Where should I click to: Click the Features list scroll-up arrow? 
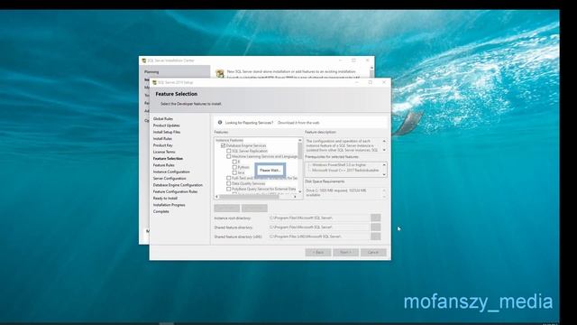click(300, 141)
